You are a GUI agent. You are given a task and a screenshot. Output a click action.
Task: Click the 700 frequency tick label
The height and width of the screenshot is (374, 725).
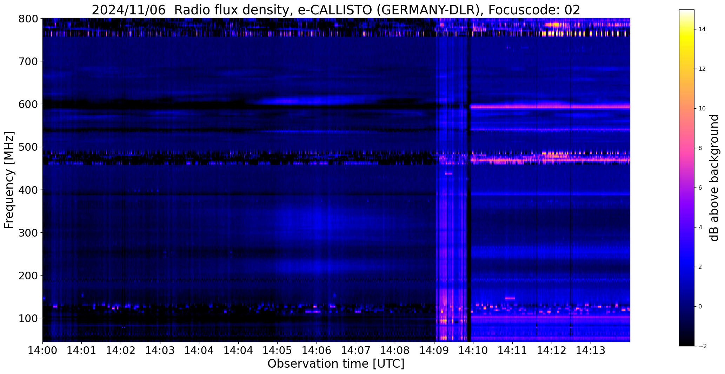point(28,61)
